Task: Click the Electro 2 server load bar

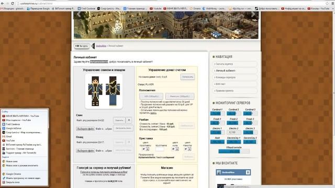Action: pyautogui.click(x=234, y=132)
